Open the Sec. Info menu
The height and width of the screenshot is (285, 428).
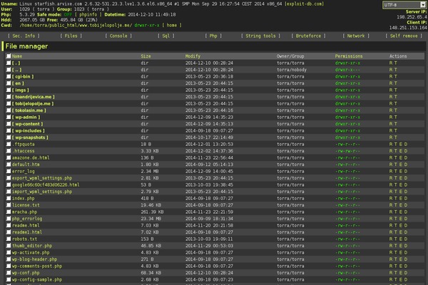click(24, 36)
